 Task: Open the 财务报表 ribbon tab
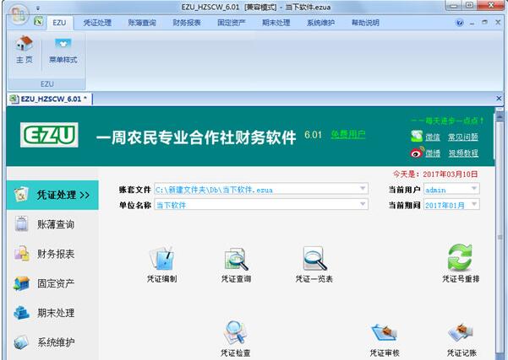[187, 23]
